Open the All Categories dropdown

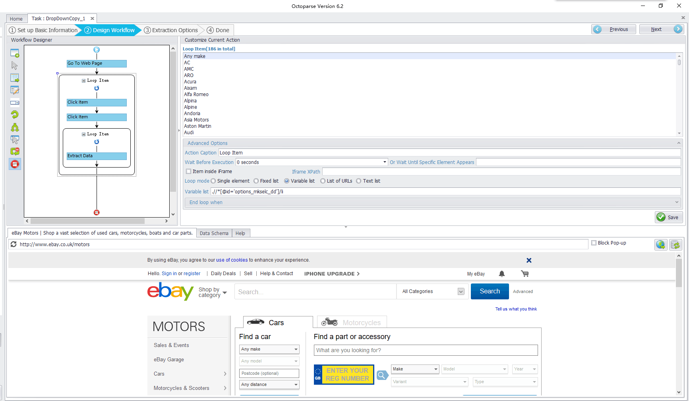tap(461, 291)
